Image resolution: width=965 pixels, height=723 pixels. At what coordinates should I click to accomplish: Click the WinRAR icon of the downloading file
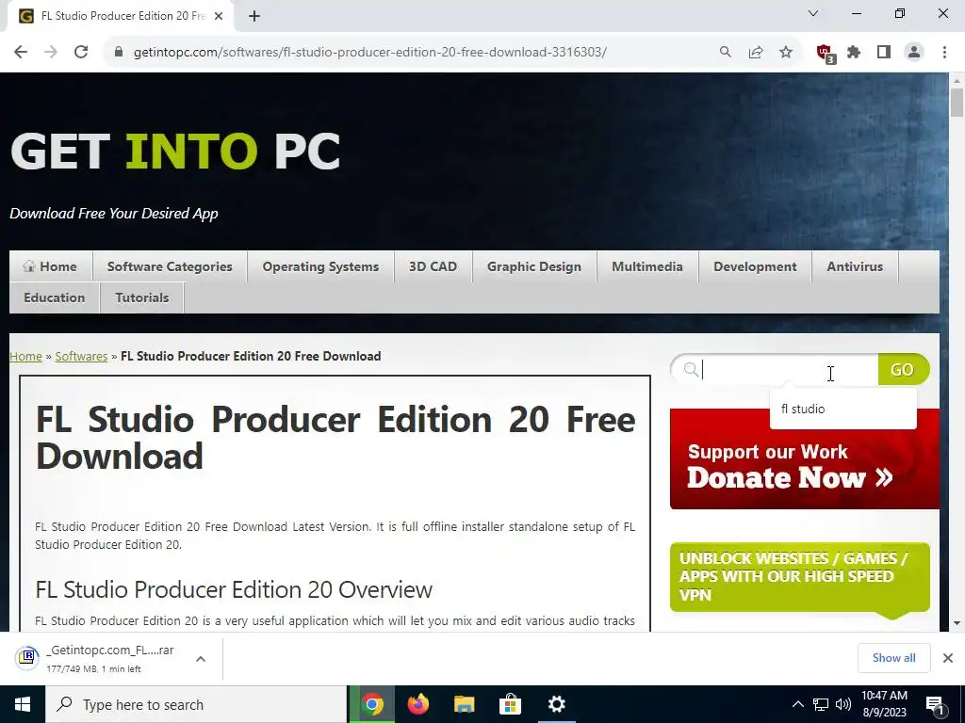pyautogui.click(x=27, y=658)
